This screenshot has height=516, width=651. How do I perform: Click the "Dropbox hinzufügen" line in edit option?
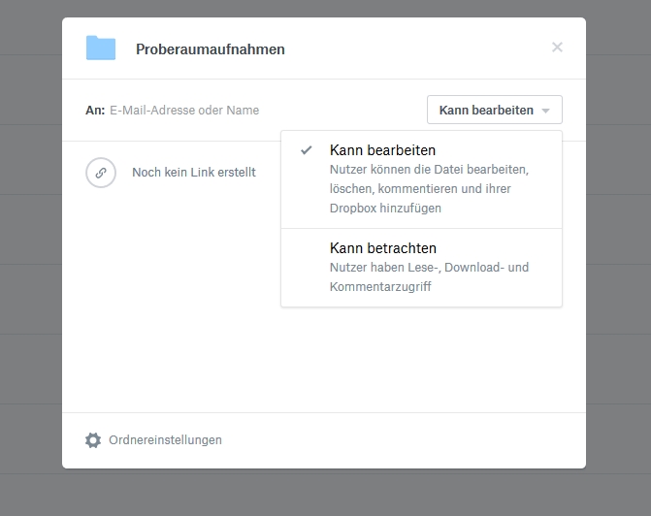(385, 209)
